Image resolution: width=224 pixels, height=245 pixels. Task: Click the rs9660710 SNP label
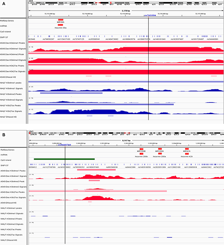click(x=64, y=145)
